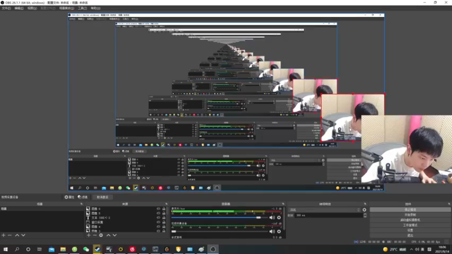This screenshot has height=254, width=452.
Task: Open source 属性 (Properties) with gear icon
Action: coord(69,197)
